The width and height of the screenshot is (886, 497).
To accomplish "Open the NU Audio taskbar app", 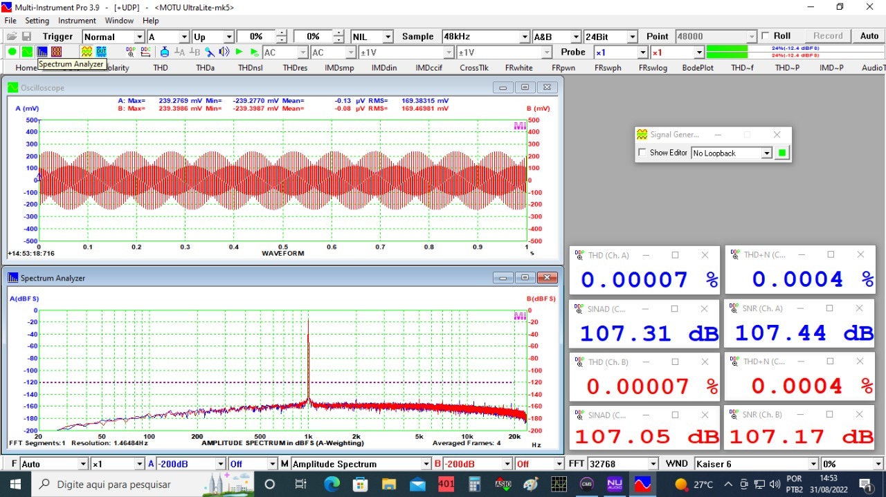I will (615, 484).
